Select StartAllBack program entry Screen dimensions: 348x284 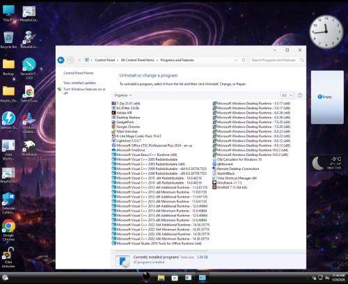[223, 173]
